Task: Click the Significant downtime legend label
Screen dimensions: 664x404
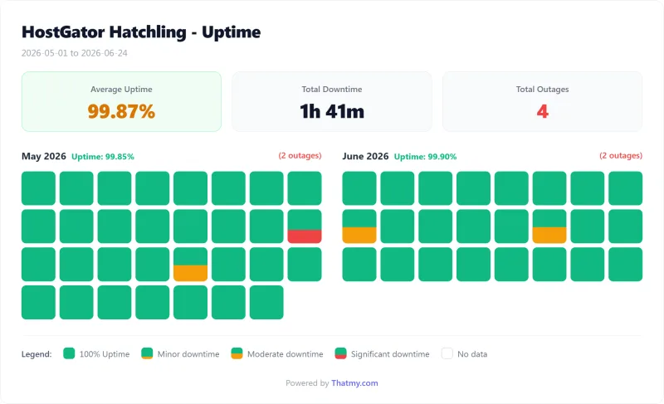Action: (390, 354)
